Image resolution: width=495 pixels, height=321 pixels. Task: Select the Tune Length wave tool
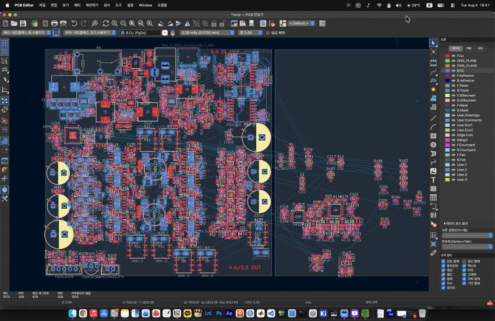(433, 81)
